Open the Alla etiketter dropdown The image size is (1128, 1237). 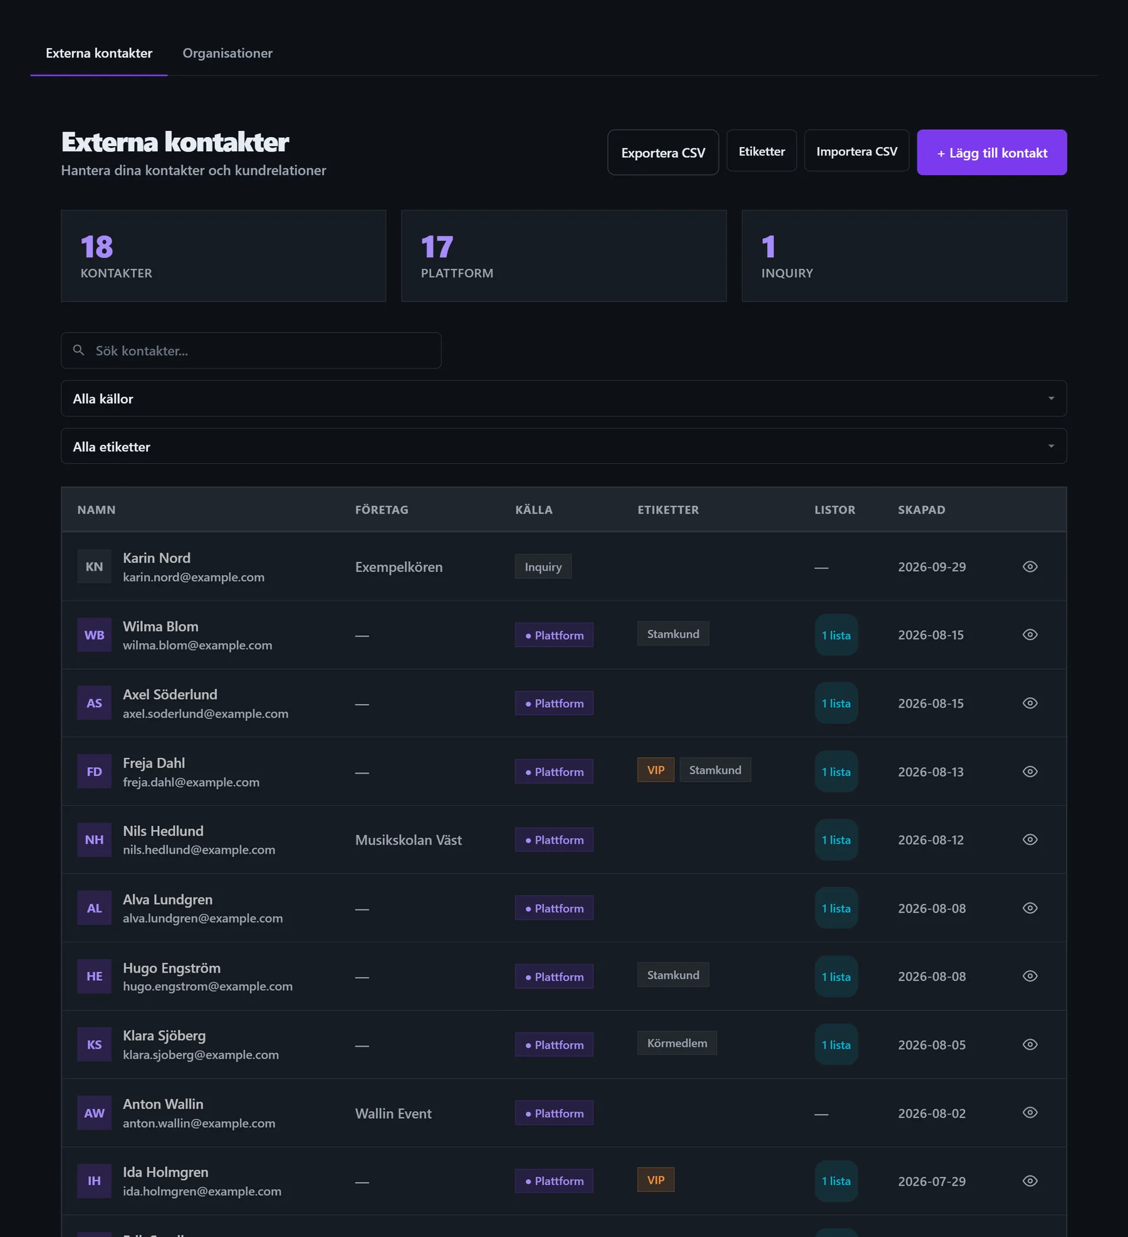pyautogui.click(x=563, y=447)
